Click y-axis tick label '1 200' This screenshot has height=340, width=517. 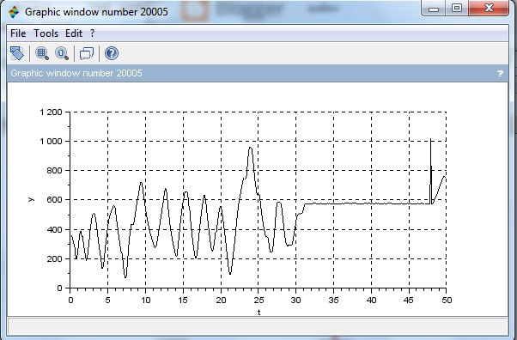coord(51,112)
